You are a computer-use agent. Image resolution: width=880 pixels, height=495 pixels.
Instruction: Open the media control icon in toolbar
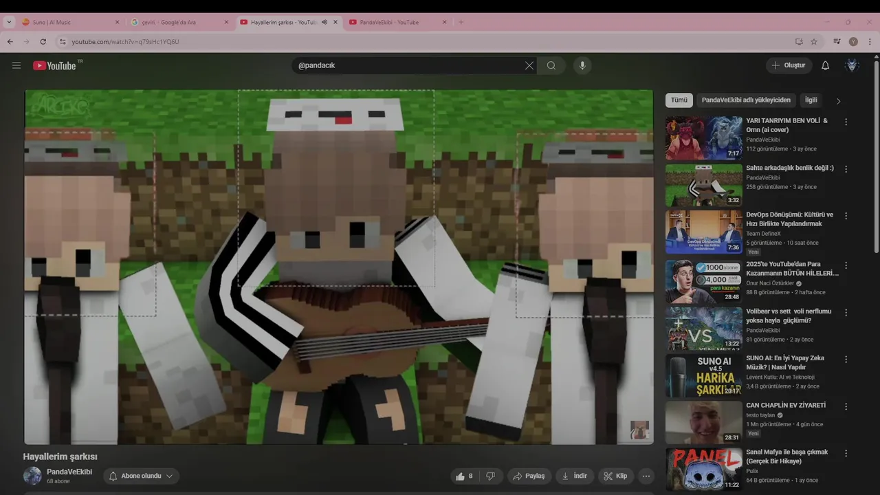click(837, 41)
